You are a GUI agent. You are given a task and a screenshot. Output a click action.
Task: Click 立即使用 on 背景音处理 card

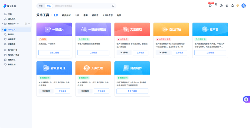[62, 91]
